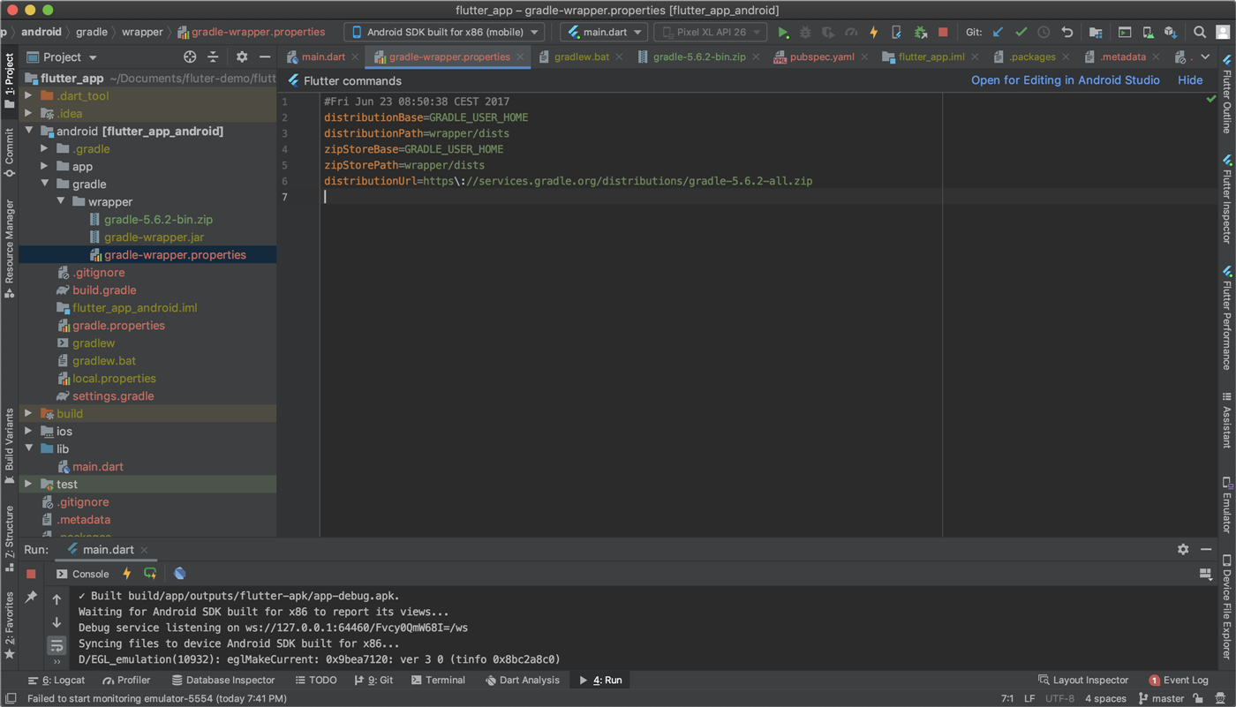Open the AVD Manager icon in toolbar
The height and width of the screenshot is (707, 1236).
click(1148, 33)
